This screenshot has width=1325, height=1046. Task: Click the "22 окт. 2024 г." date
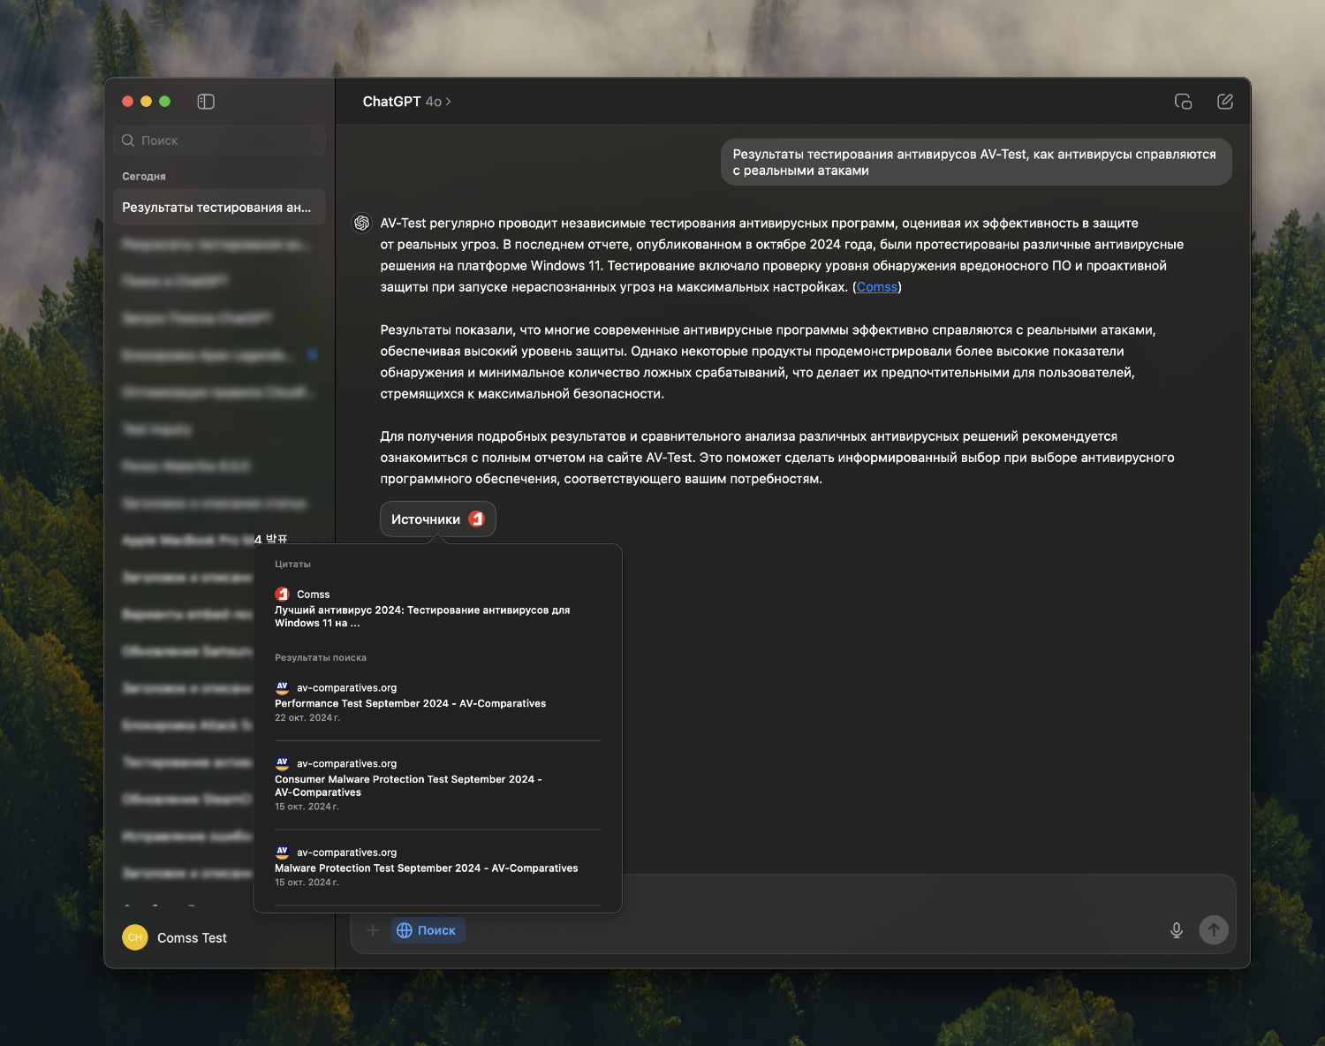coord(307,717)
